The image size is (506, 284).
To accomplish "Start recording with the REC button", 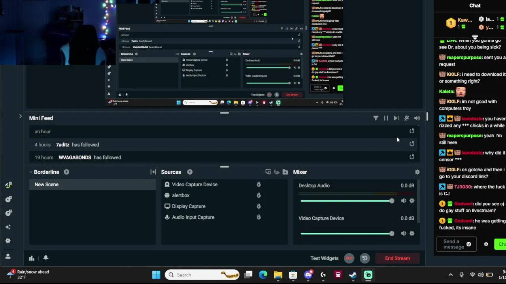I will tap(349, 258).
